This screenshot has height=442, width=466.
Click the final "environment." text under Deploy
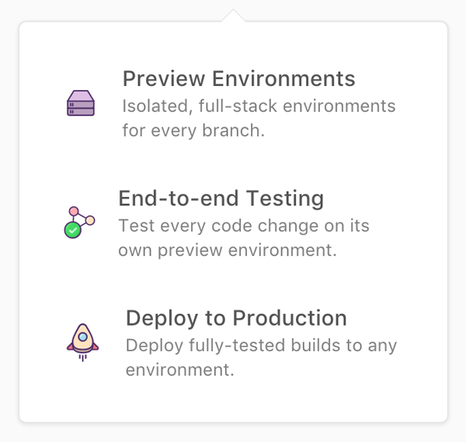point(179,369)
